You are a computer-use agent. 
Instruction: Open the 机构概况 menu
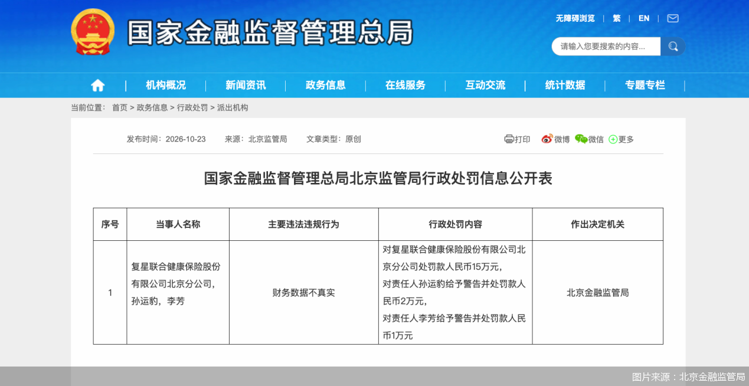tap(166, 85)
